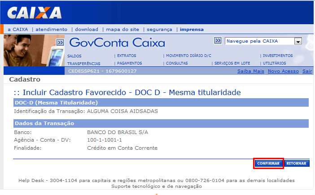Click the Dados da Transação section header
This screenshot has height=195, width=315.
[x=161, y=123]
